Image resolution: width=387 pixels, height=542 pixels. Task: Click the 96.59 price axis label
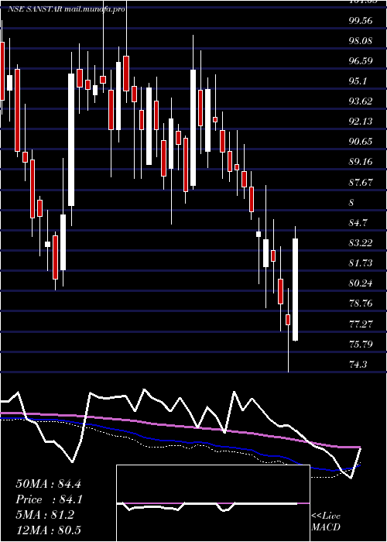[361, 61]
